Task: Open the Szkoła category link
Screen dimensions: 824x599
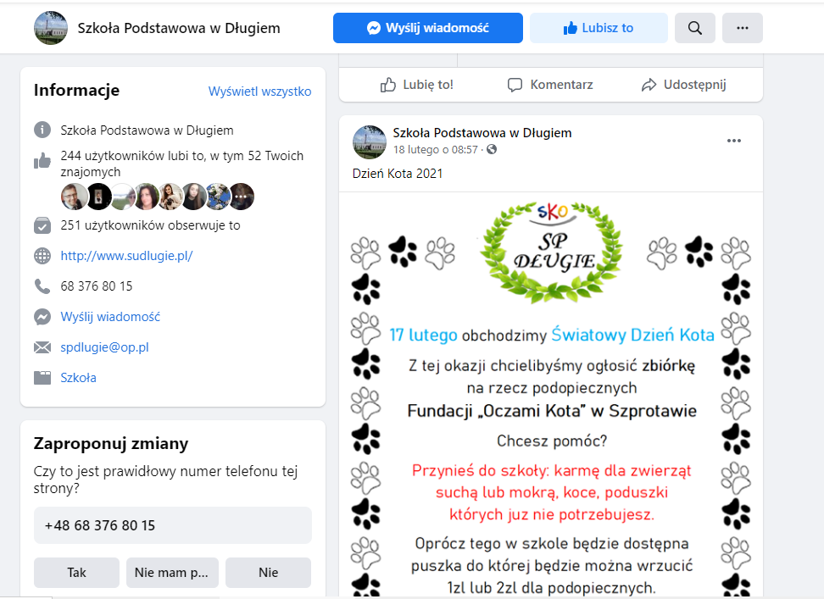Action: click(x=78, y=378)
